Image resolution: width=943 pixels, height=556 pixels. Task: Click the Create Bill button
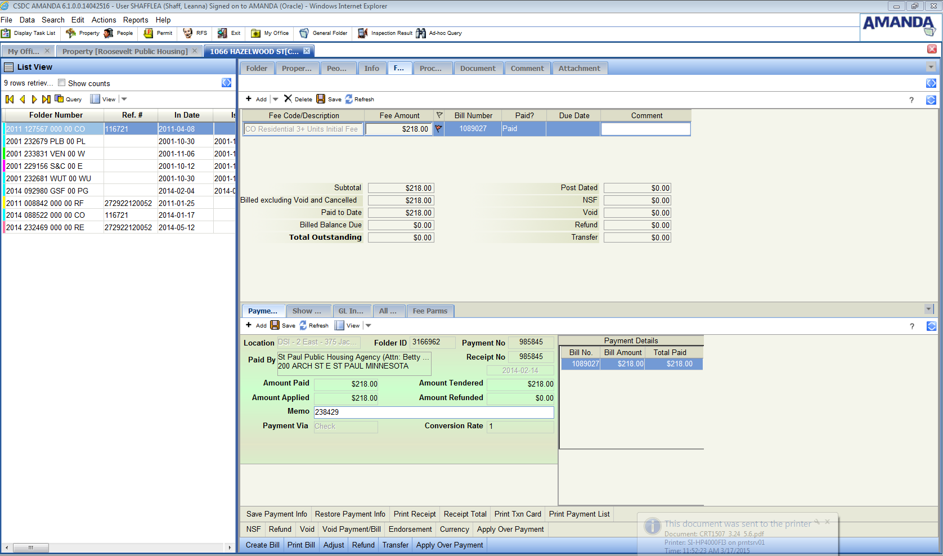[262, 545]
